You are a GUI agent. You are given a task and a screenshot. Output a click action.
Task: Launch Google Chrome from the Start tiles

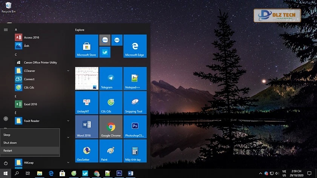(x=111, y=127)
